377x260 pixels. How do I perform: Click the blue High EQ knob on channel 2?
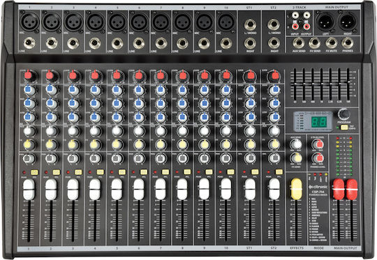pyautogui.click(x=51, y=90)
